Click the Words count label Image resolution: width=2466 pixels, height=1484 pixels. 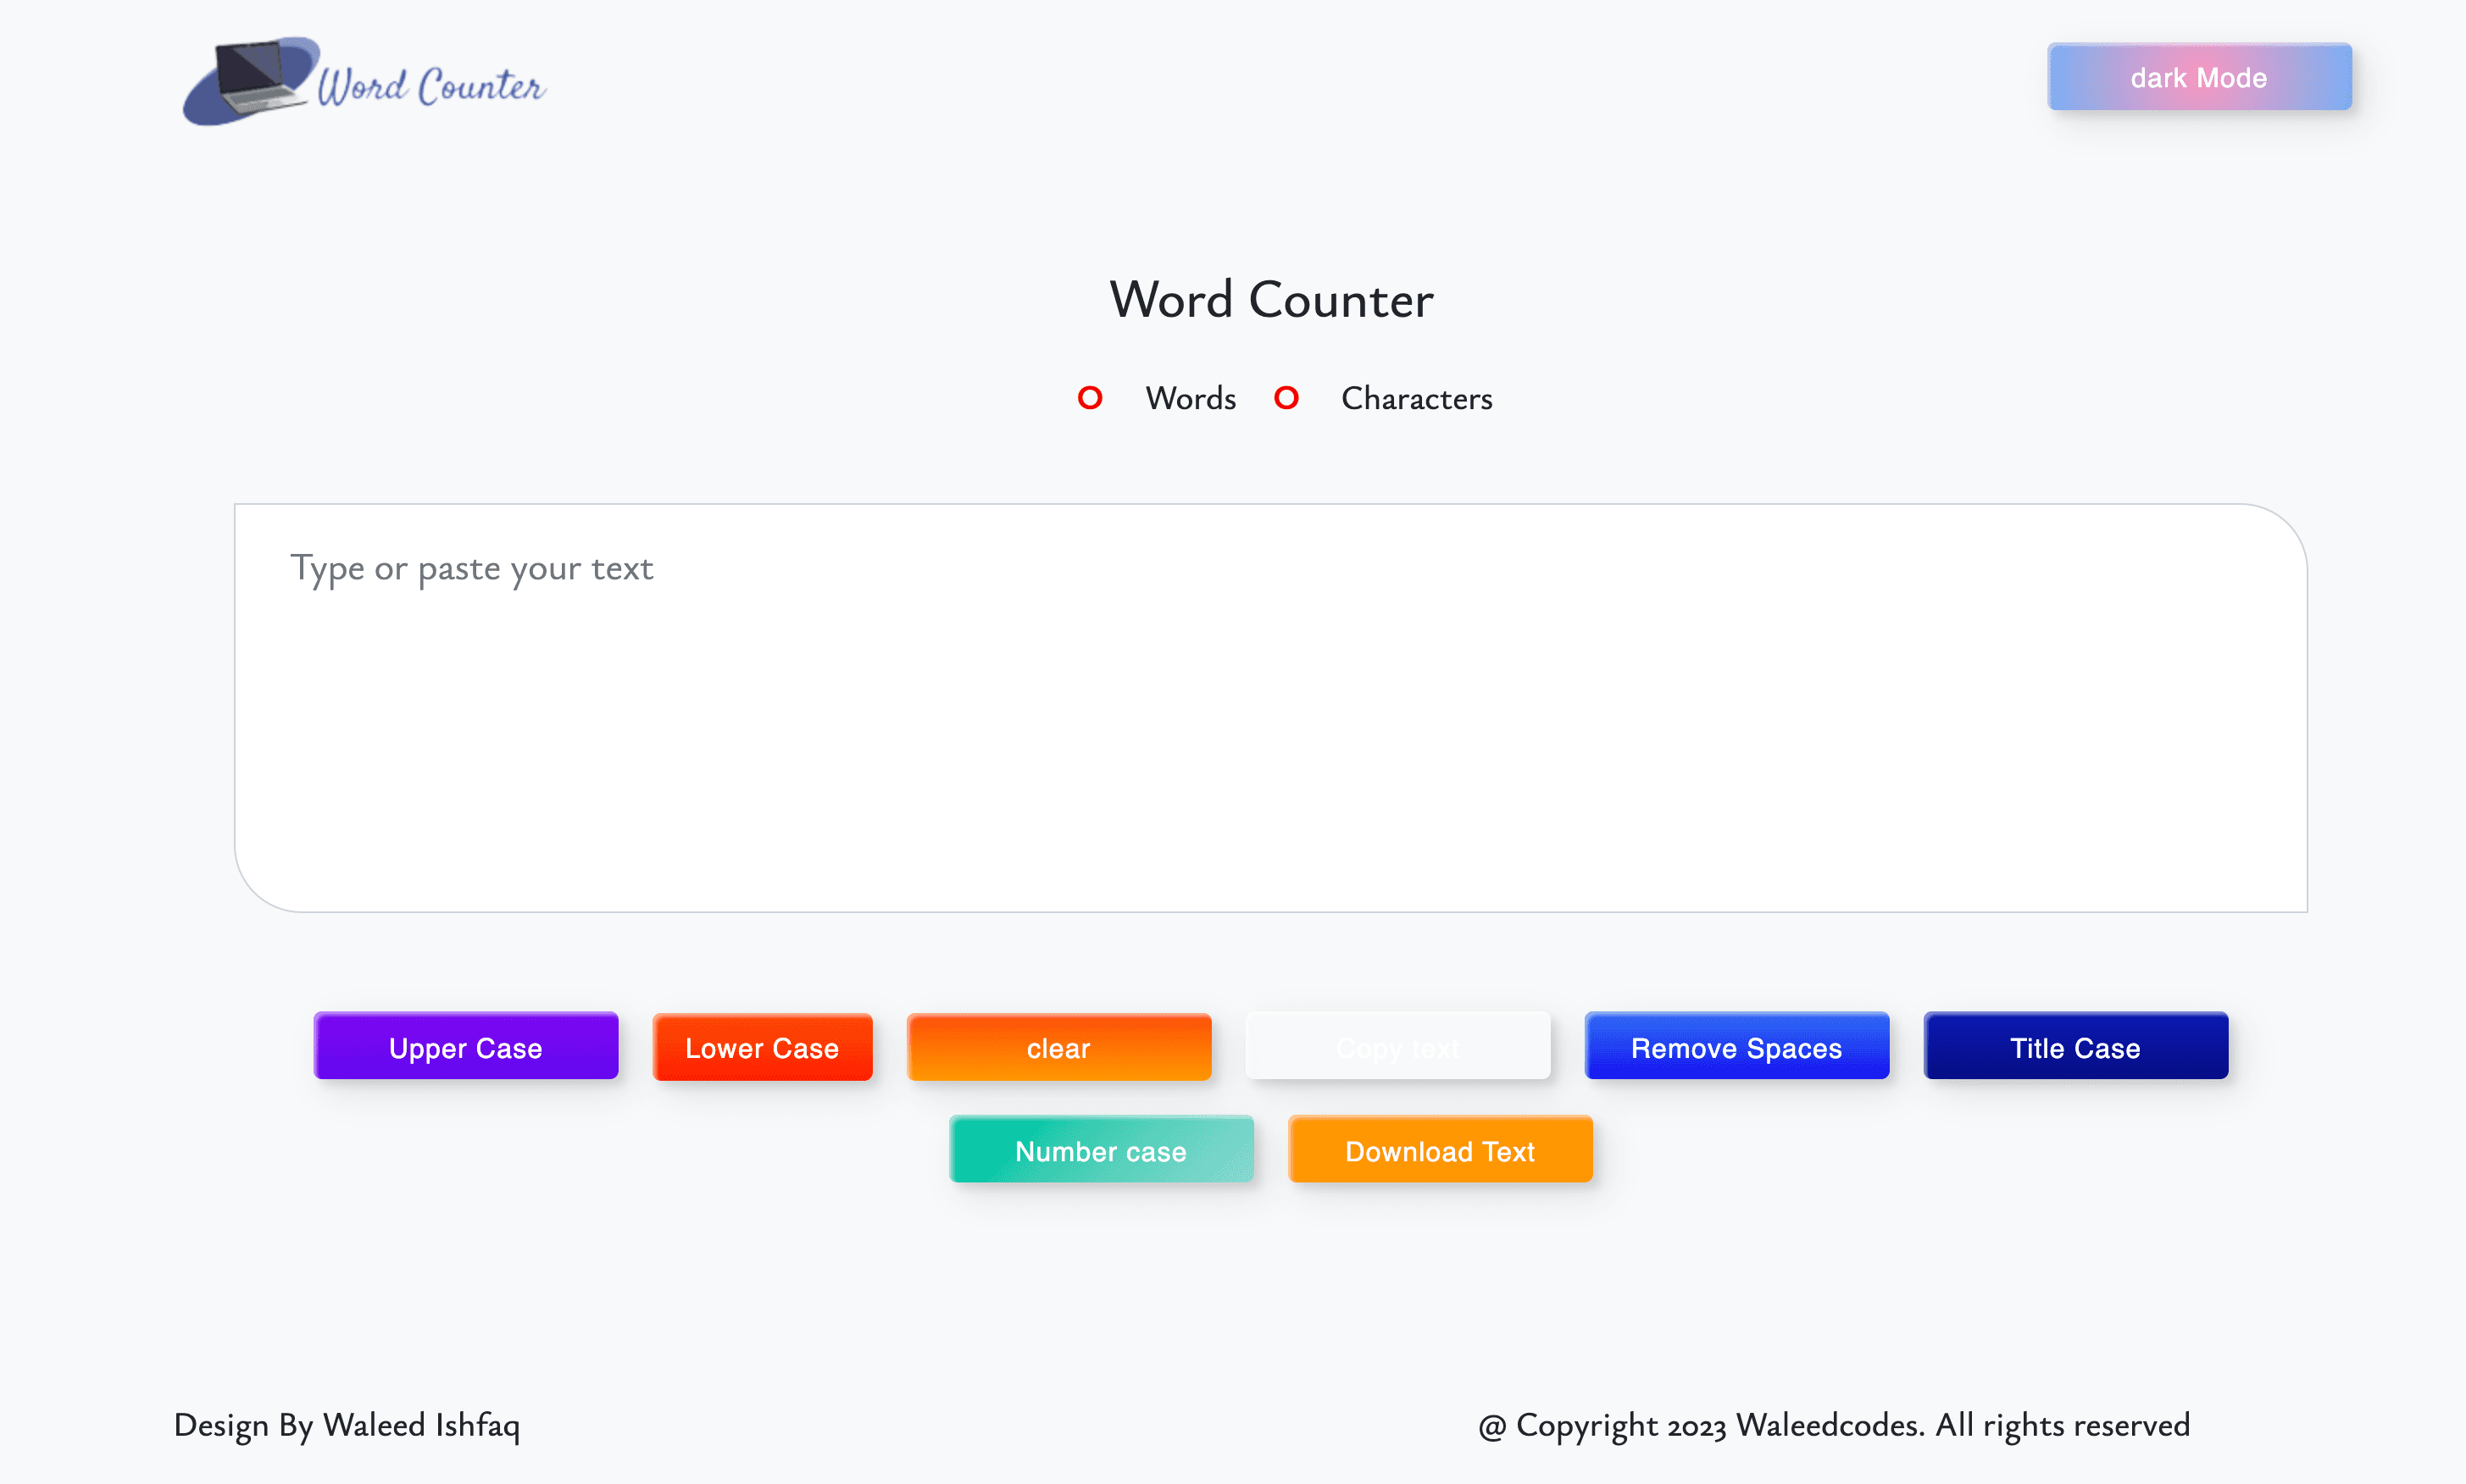(1191, 398)
